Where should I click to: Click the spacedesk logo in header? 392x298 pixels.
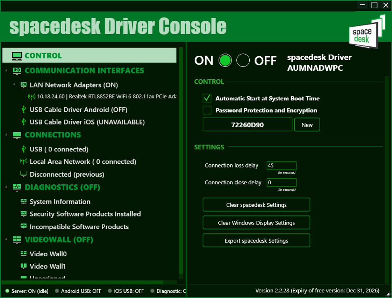[x=367, y=31]
